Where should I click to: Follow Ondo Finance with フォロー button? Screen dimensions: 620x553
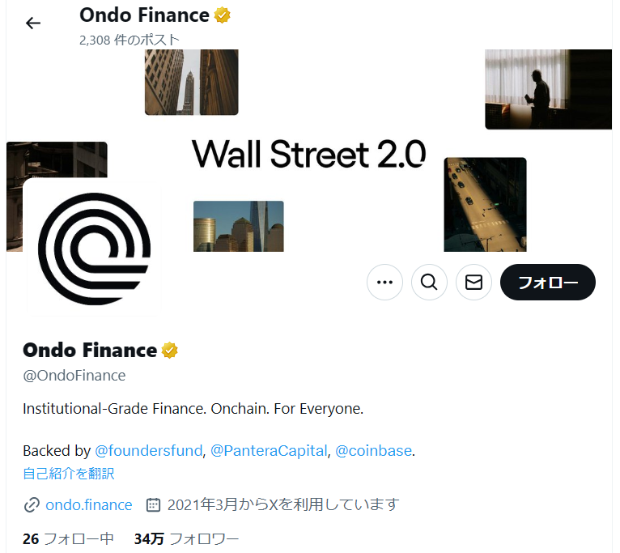coord(548,282)
